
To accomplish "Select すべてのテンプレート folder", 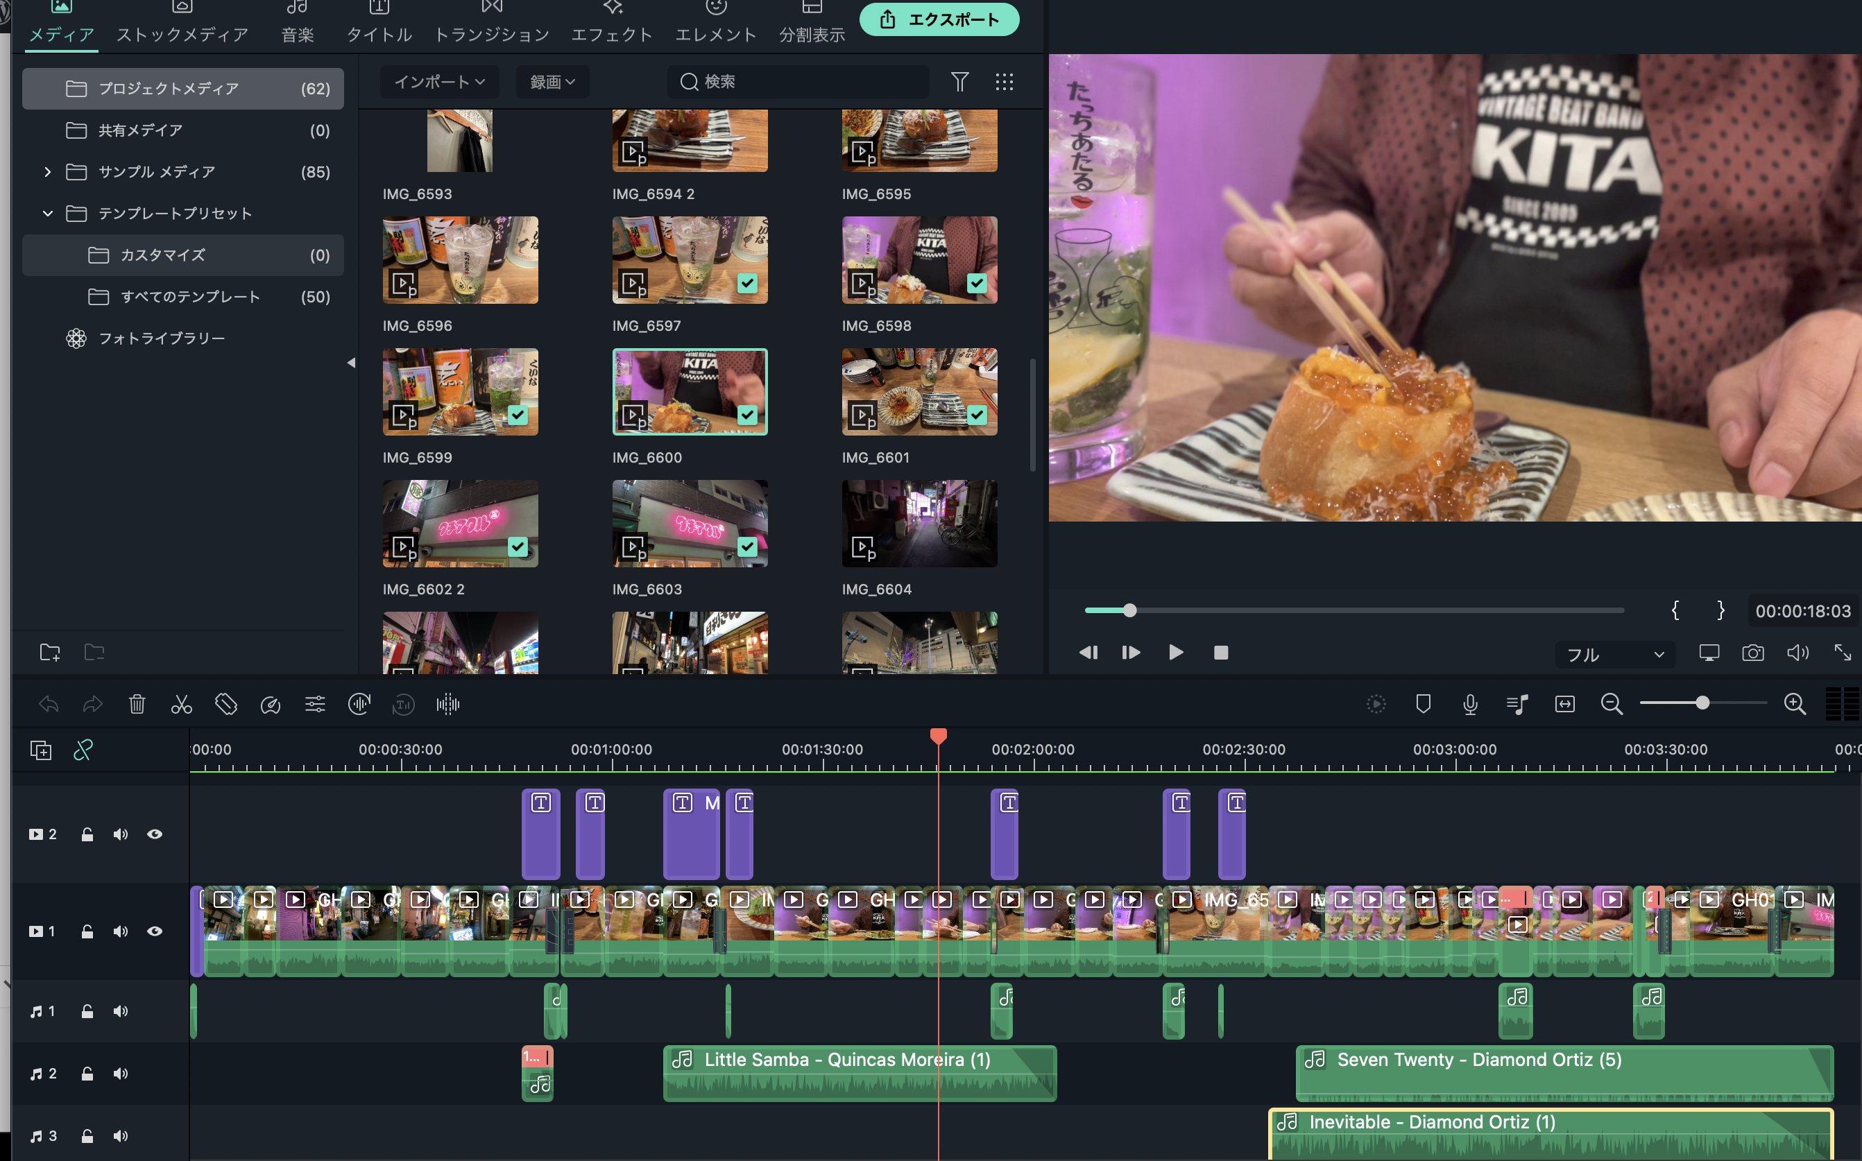I will click(182, 296).
